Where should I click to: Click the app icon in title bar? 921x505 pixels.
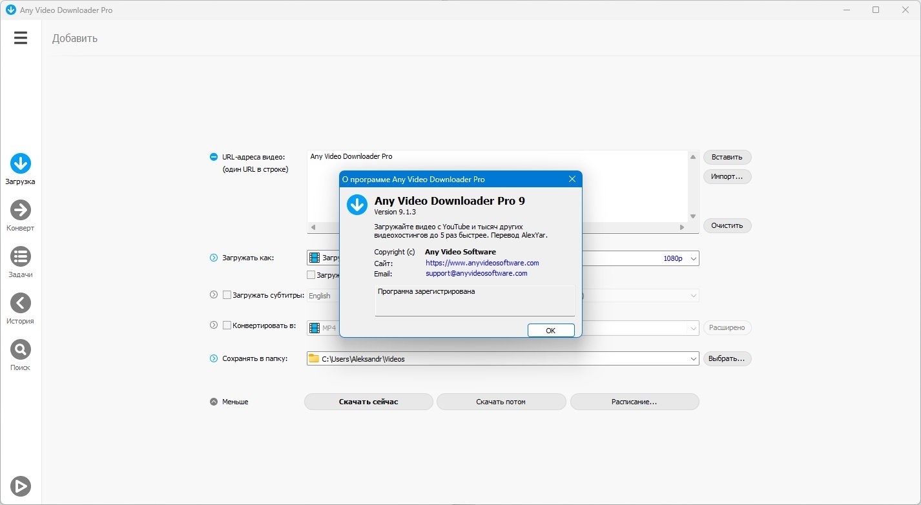point(10,10)
